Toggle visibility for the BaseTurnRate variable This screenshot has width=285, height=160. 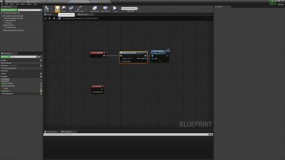click(x=41, y=84)
